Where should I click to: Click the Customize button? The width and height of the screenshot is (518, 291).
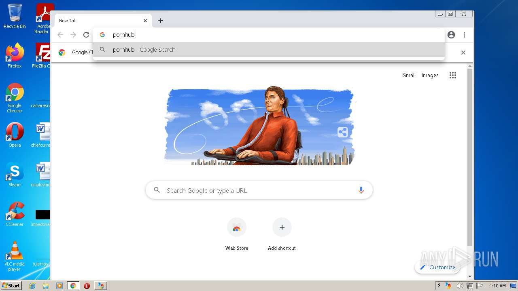437,267
